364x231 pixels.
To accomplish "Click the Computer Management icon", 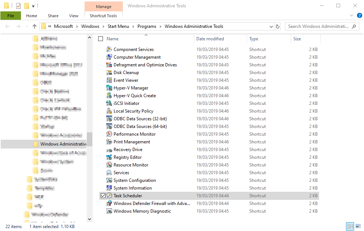I will tap(109, 57).
